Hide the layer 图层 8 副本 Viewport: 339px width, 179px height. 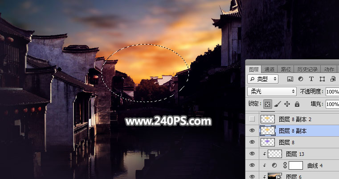pos(252,130)
